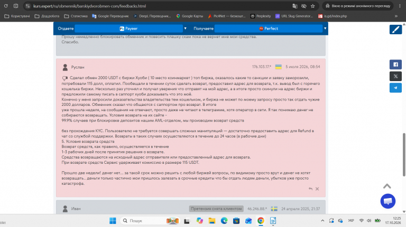Viewport: 406px width, 227px height.
Task: Click the thumbs-down icon in Руслан's review
Action: point(64,78)
